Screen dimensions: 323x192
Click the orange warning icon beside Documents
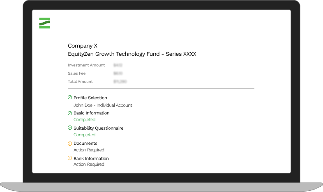(x=70, y=143)
